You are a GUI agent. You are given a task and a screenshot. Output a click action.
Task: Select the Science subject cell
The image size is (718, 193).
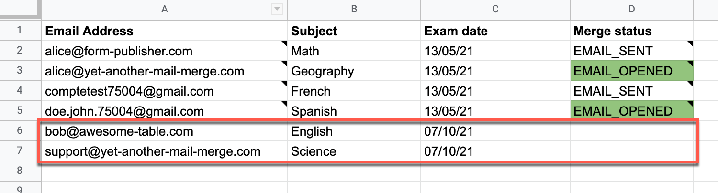(x=354, y=151)
